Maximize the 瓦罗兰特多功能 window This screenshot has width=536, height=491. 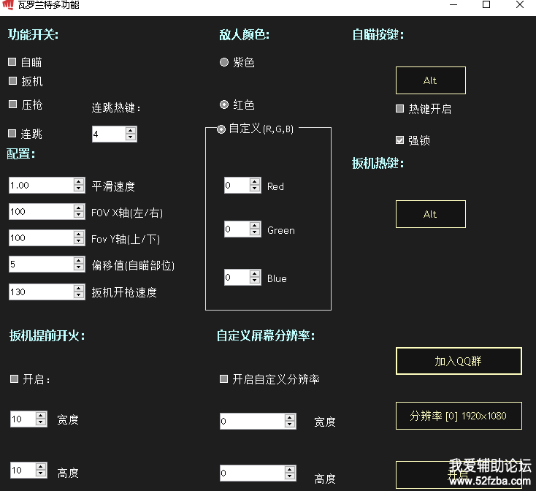486,5
